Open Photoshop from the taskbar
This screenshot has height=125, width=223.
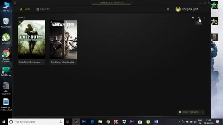[84, 122]
